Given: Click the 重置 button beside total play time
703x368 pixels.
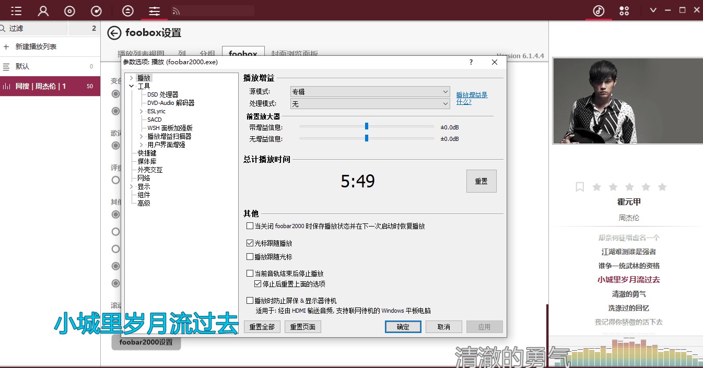Looking at the screenshot, I should coord(481,181).
